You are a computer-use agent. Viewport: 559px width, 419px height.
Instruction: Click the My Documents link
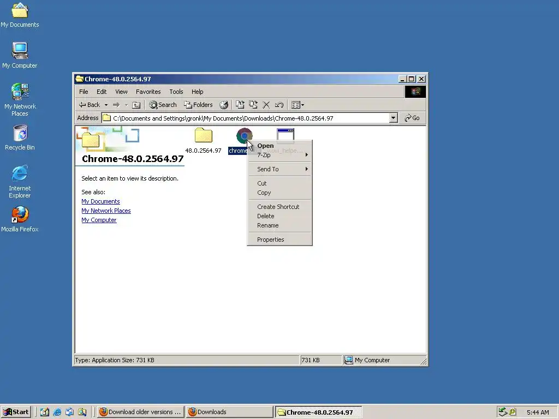click(x=100, y=201)
